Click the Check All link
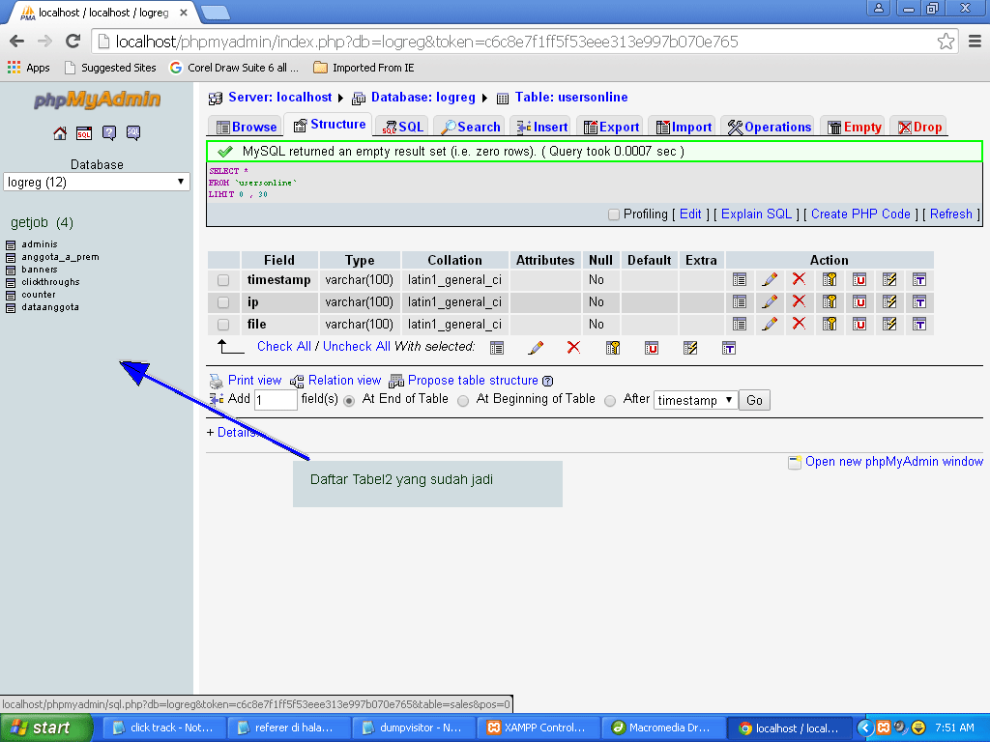Image resolution: width=990 pixels, height=742 pixels. (x=283, y=346)
